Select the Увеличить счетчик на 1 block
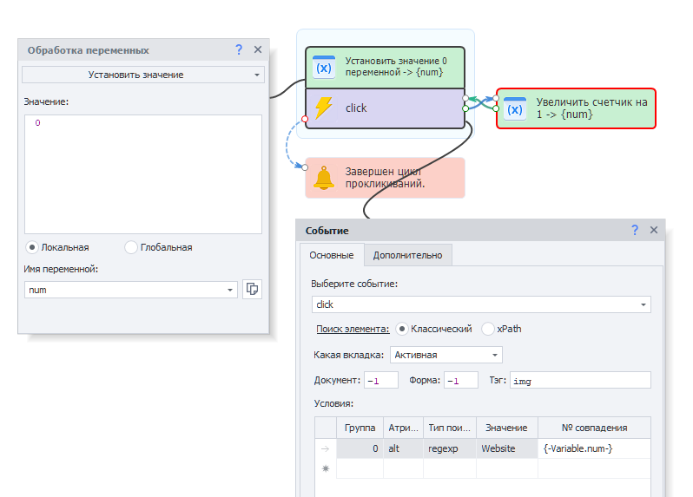This screenshot has height=497, width=693. click(x=576, y=108)
